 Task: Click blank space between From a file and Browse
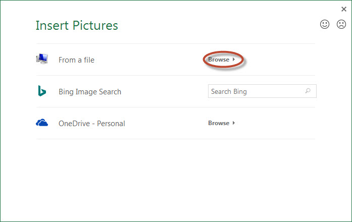tap(152, 60)
